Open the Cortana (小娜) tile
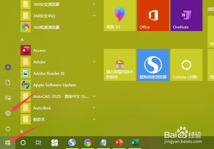214x149 pixels. coord(186,65)
